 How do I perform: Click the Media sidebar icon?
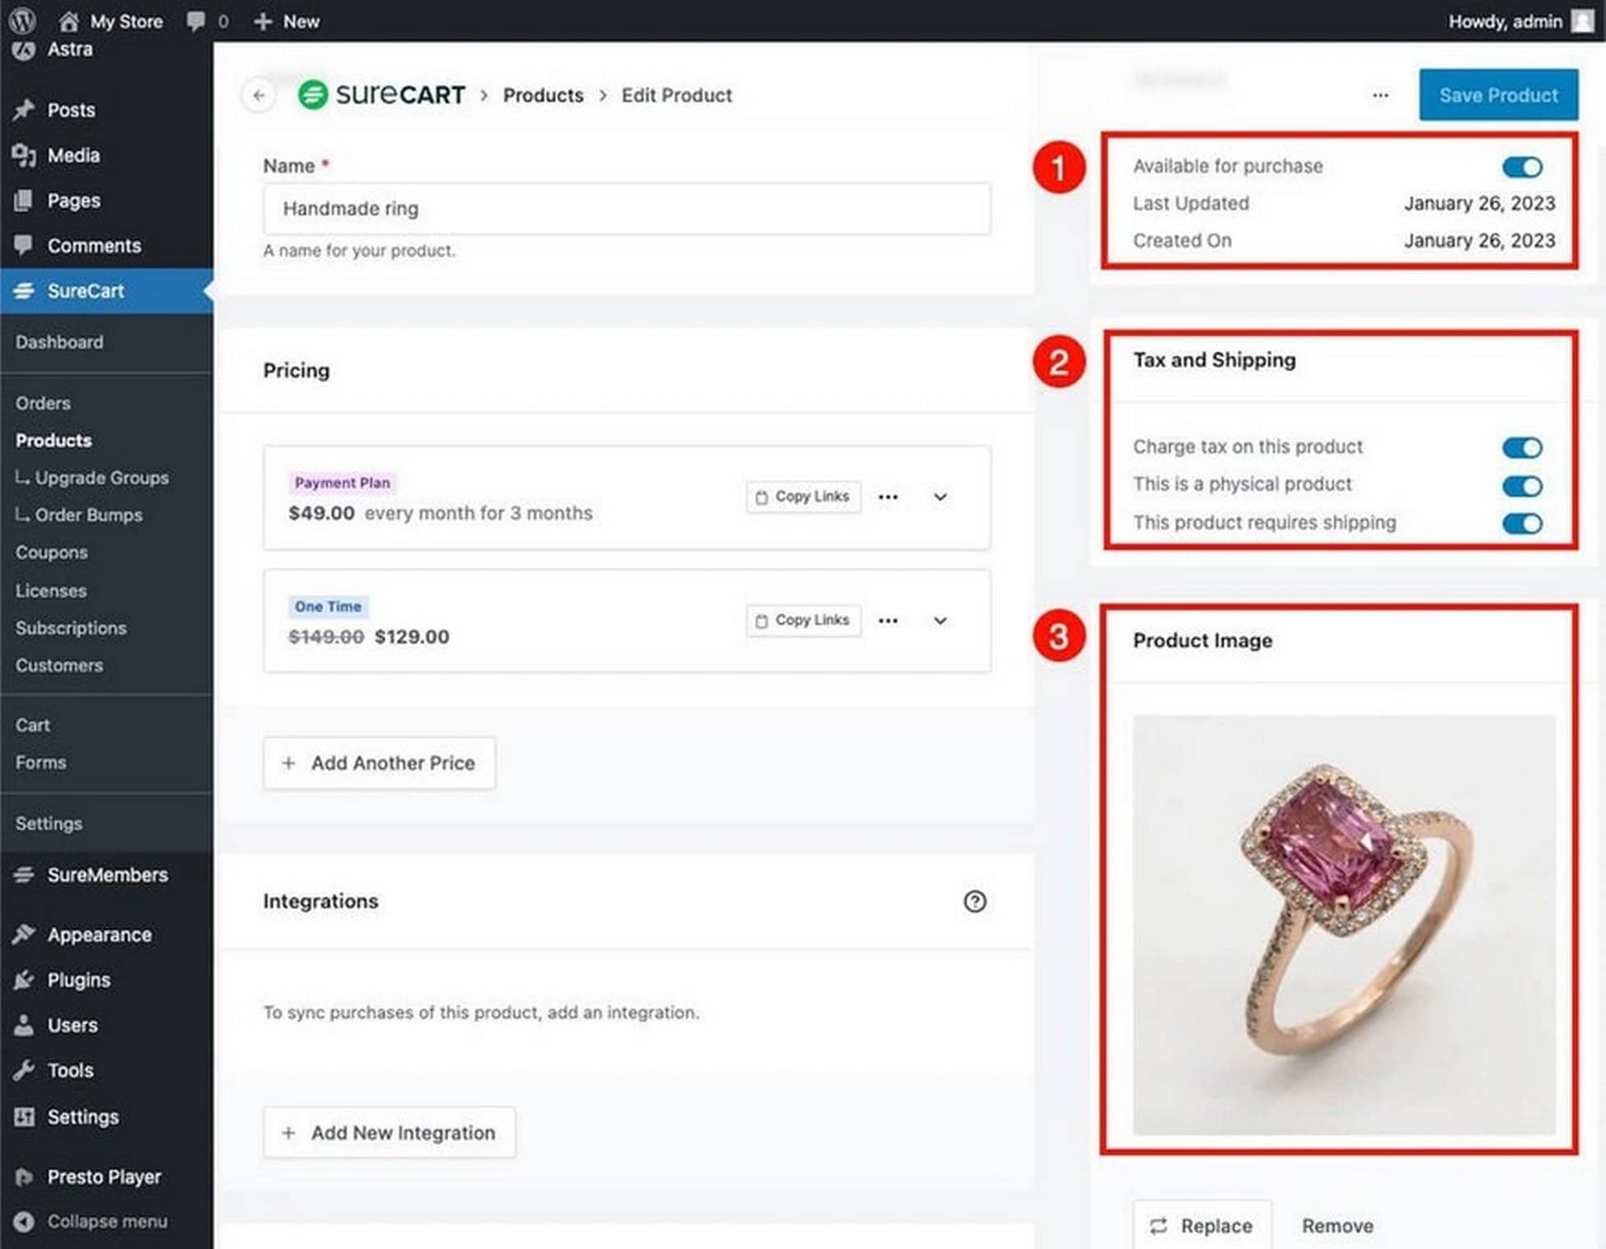tap(24, 156)
